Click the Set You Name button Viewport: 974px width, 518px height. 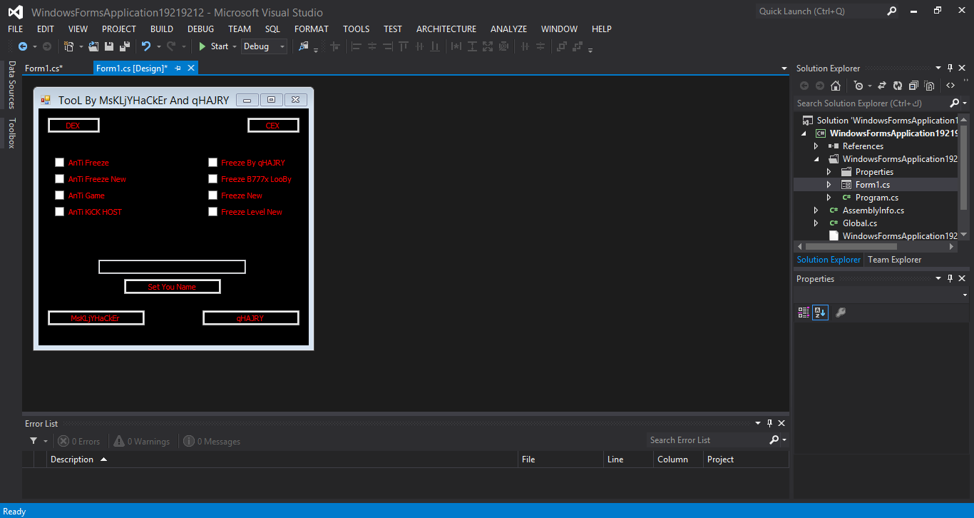[x=173, y=287]
